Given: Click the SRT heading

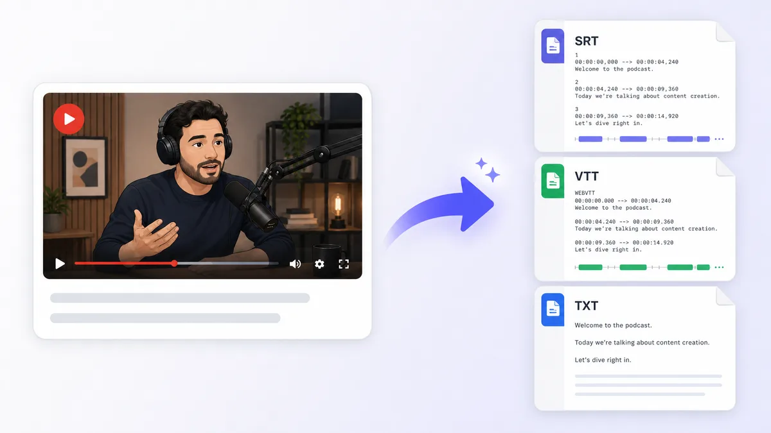Looking at the screenshot, I should pos(587,41).
